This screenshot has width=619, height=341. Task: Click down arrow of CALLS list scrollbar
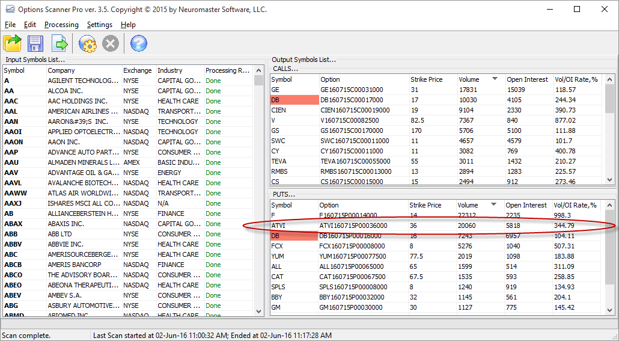coord(609,180)
